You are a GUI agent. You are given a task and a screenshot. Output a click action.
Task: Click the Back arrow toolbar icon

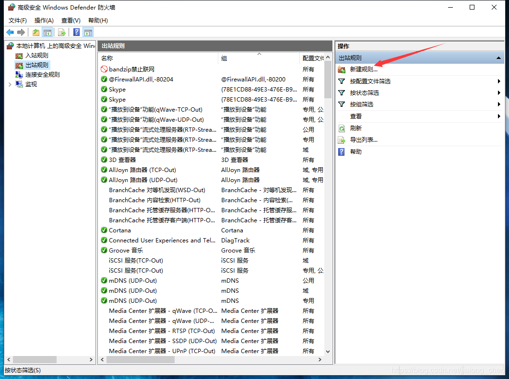(10, 33)
